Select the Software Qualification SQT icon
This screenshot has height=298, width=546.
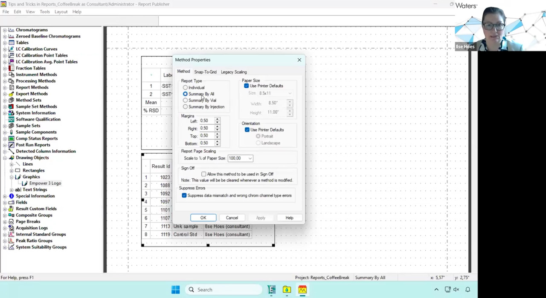click(12, 119)
